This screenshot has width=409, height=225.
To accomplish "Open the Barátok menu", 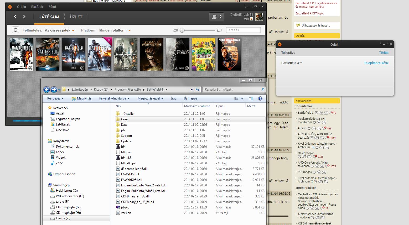I will [37, 7].
